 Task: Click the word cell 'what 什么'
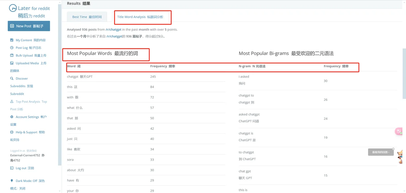tap(75, 108)
